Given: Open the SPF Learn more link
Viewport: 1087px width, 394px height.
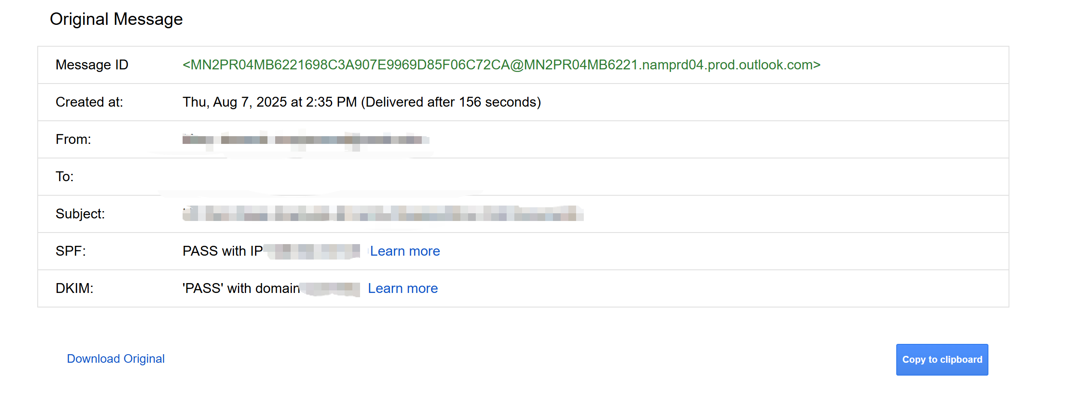Looking at the screenshot, I should coord(405,251).
